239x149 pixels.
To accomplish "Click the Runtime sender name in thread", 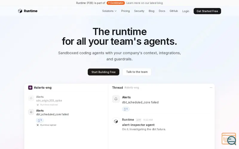I will [x=128, y=120].
